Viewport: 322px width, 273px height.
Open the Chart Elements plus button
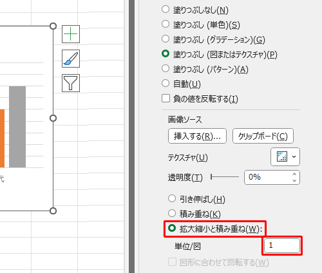(x=71, y=34)
